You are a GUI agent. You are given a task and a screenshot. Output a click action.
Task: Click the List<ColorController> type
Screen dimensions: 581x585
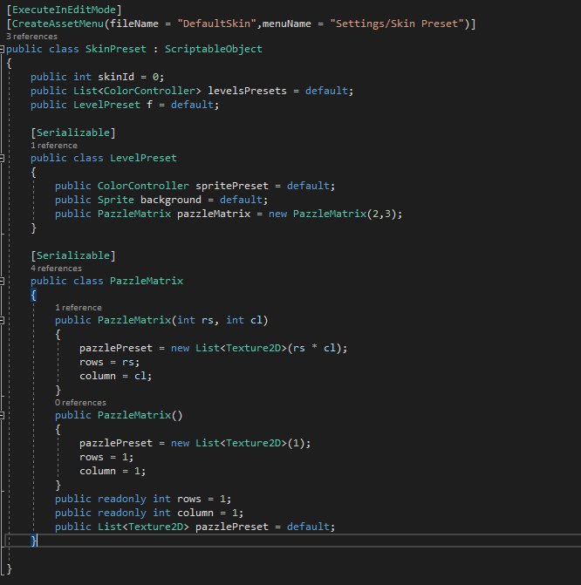coord(137,91)
